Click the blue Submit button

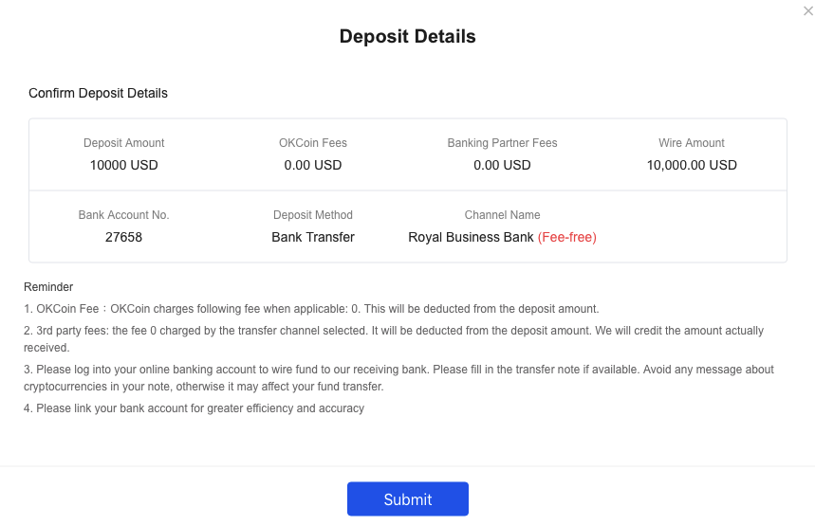[408, 499]
